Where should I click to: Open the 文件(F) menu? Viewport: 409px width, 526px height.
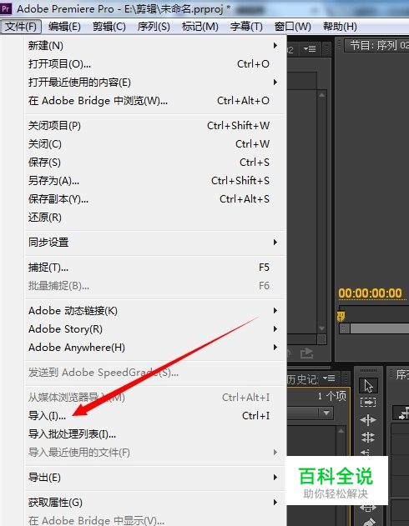pos(21,27)
